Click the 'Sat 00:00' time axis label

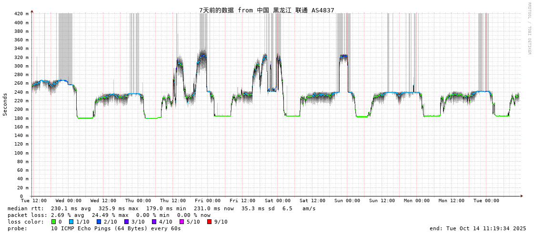[278, 201]
